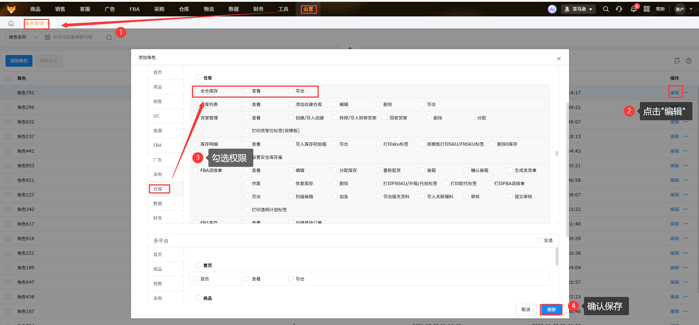Click the search icon in role filter box

(x=109, y=38)
